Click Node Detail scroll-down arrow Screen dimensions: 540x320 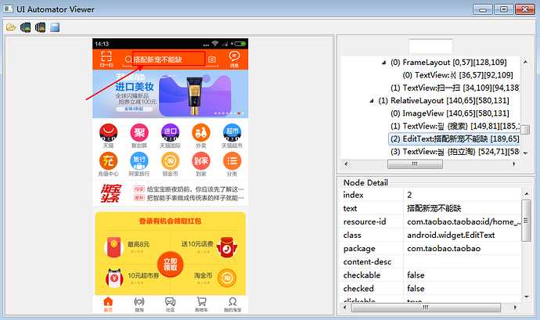click(x=526, y=297)
